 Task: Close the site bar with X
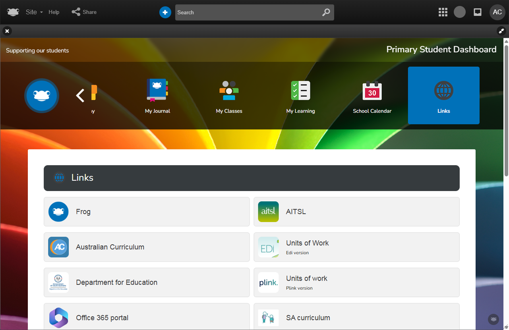point(7,31)
